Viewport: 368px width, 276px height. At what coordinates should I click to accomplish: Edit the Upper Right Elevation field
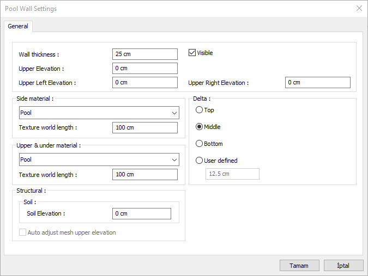tap(317, 82)
